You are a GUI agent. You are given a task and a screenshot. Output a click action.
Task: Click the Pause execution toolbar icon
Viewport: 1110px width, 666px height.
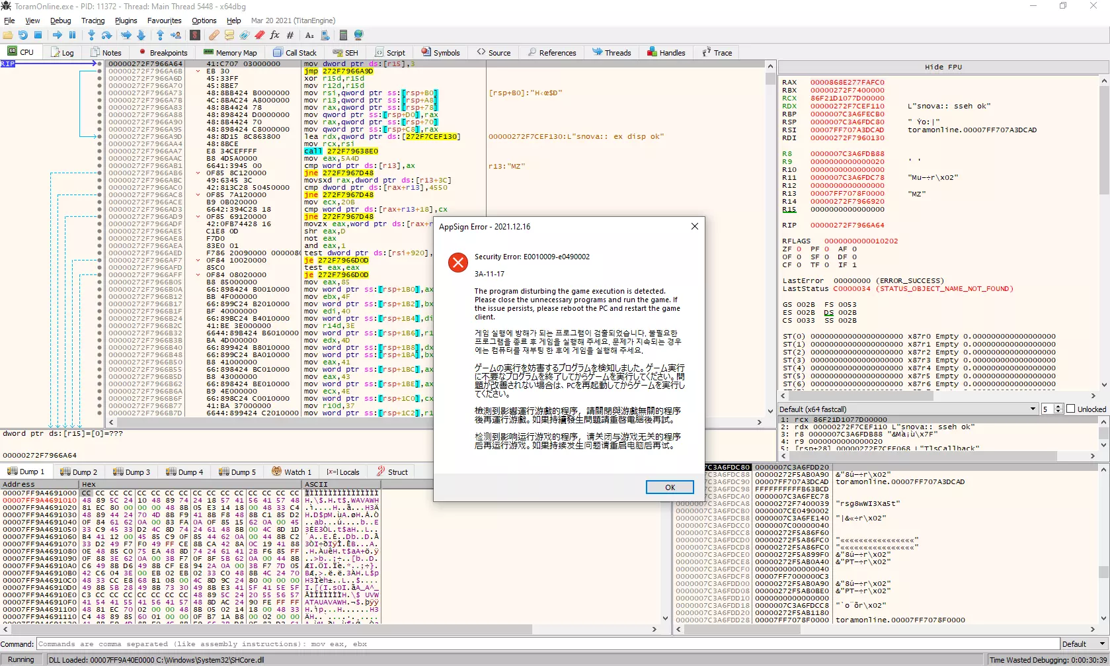(x=73, y=35)
